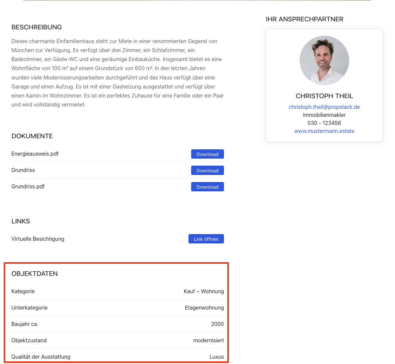Download the Grundriss document
395x364 pixels.
click(x=207, y=170)
